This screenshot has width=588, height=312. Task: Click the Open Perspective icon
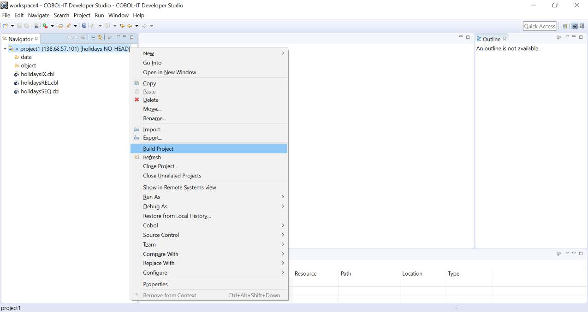565,26
